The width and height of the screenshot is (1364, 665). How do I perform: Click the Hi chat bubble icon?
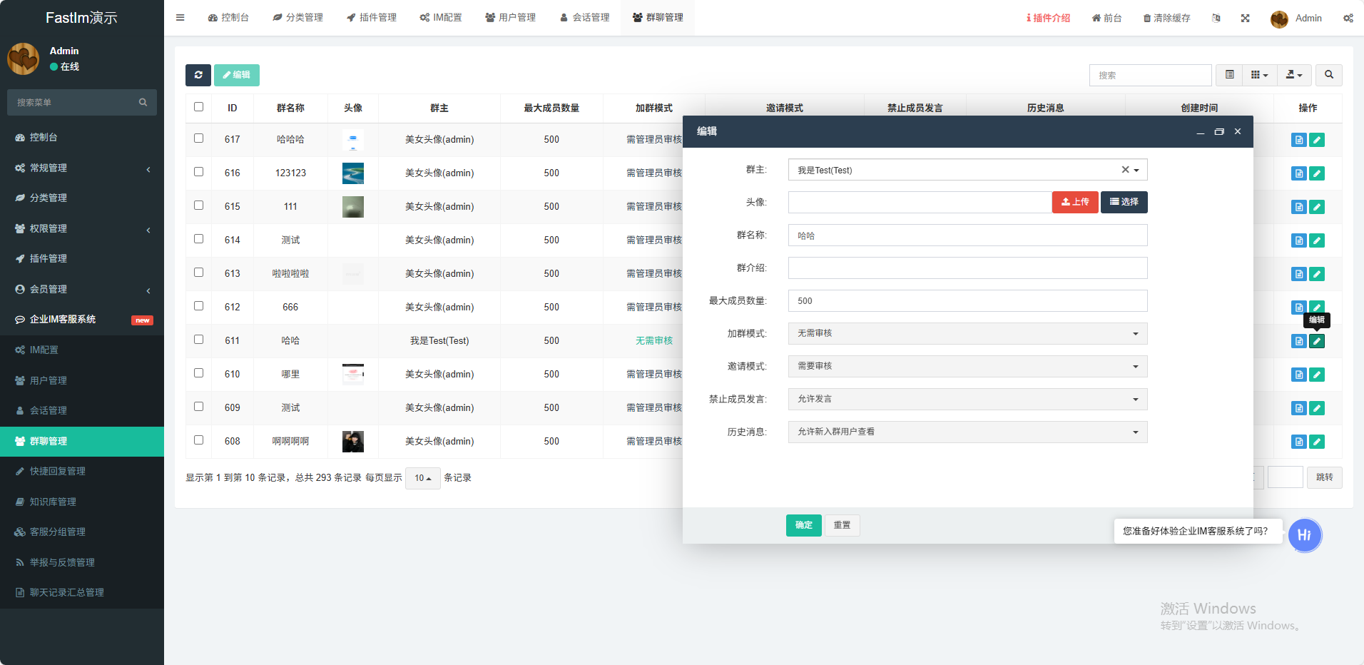pos(1304,535)
